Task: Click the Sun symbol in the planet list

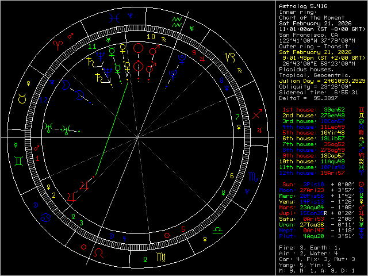Action: pyautogui.click(x=361, y=185)
